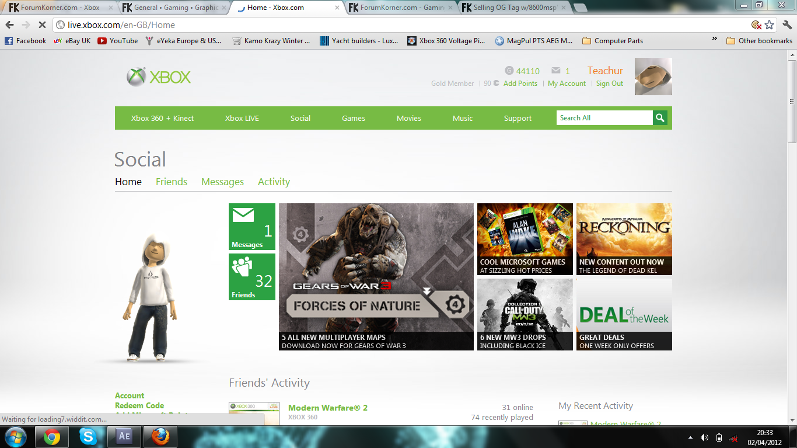This screenshot has width=797, height=448.
Task: Open Skype from the taskbar
Action: pos(88,437)
